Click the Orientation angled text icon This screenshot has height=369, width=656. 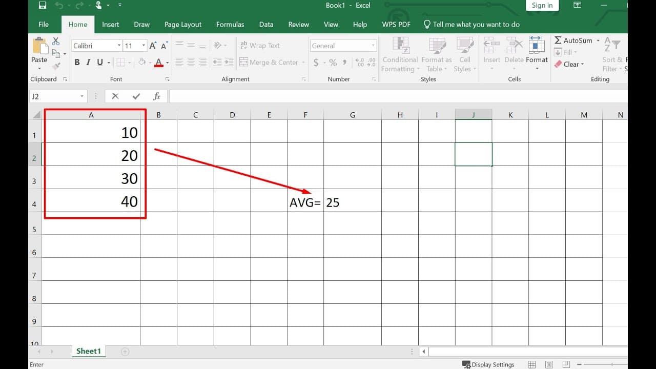[x=218, y=45]
